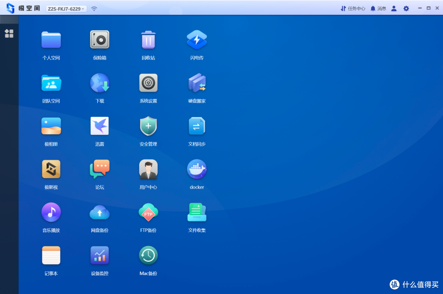Launch the 闪电传 transfer app
Viewport: 443px width, 294px height.
(x=197, y=40)
